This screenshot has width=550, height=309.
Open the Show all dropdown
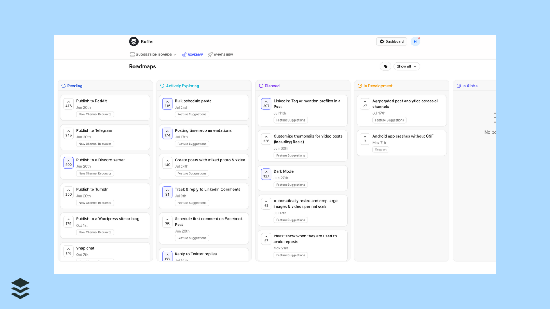coord(407,66)
